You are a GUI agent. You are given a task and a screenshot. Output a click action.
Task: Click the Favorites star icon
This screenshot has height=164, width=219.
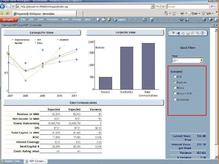[2, 13]
